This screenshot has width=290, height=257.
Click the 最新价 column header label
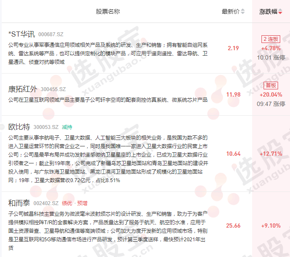231,11
